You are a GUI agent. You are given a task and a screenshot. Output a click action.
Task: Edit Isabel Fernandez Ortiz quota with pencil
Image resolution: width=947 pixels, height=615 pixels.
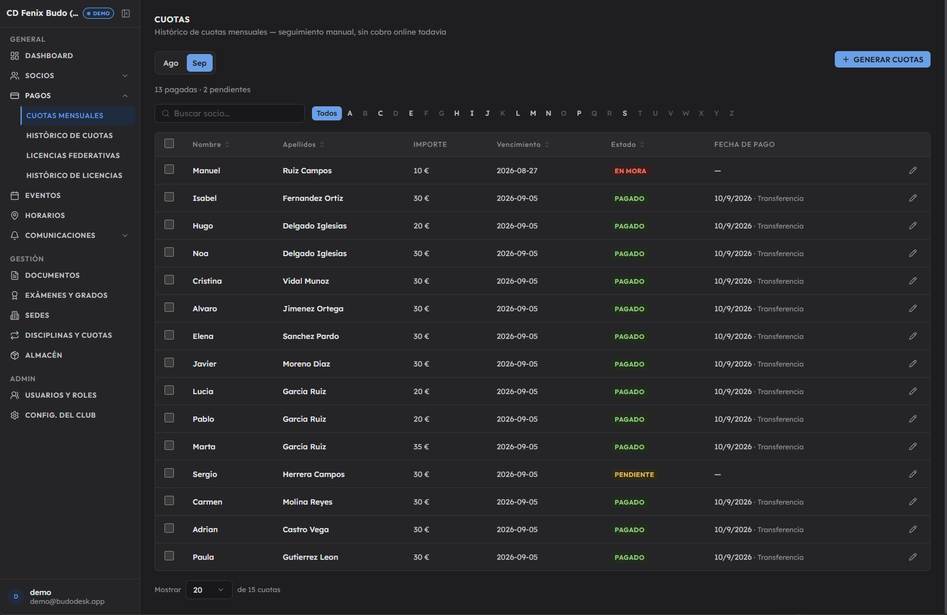coord(913,198)
